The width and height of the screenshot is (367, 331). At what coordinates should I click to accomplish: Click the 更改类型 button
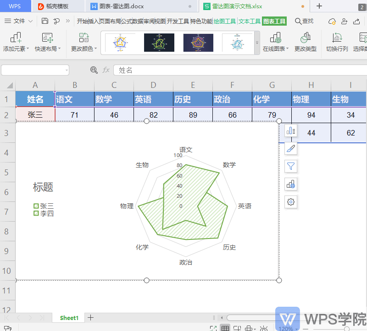coord(305,42)
